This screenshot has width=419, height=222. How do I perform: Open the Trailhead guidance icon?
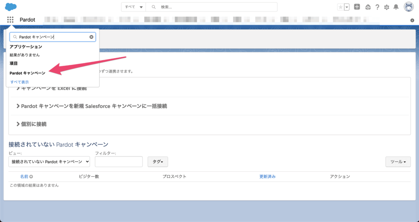[368, 7]
